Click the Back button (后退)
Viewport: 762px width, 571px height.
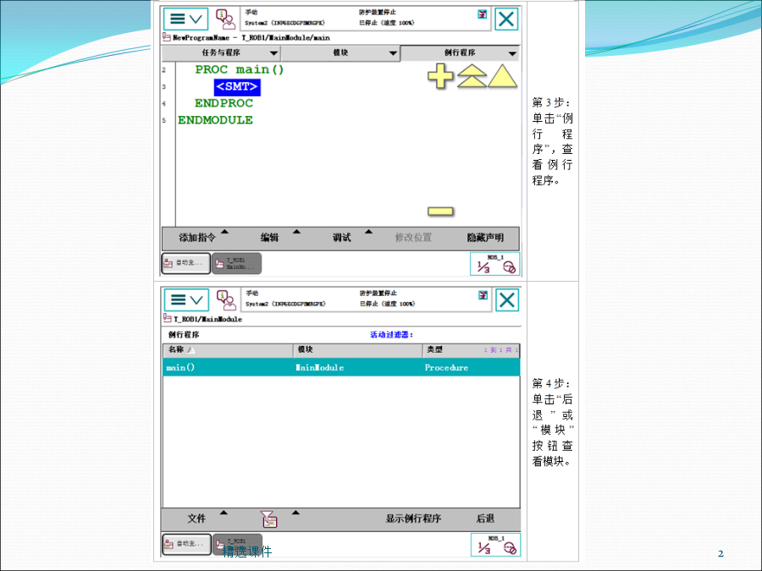point(485,519)
